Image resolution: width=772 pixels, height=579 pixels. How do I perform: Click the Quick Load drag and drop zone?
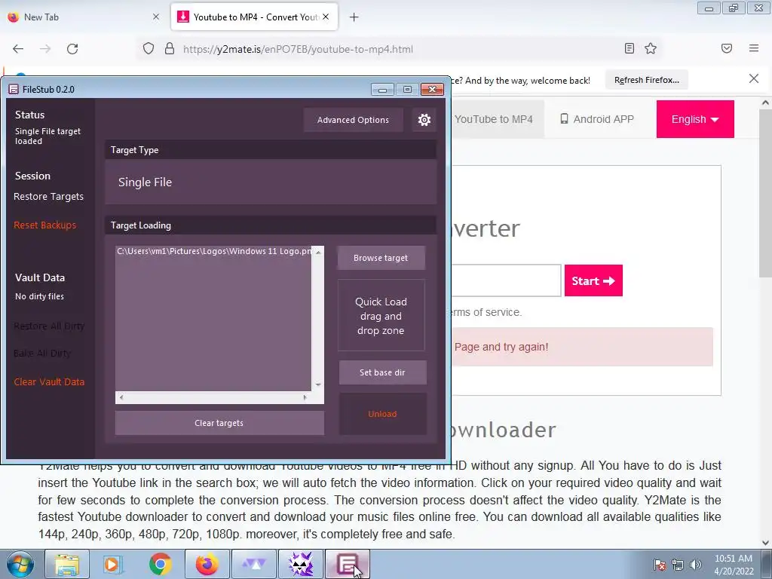click(381, 316)
